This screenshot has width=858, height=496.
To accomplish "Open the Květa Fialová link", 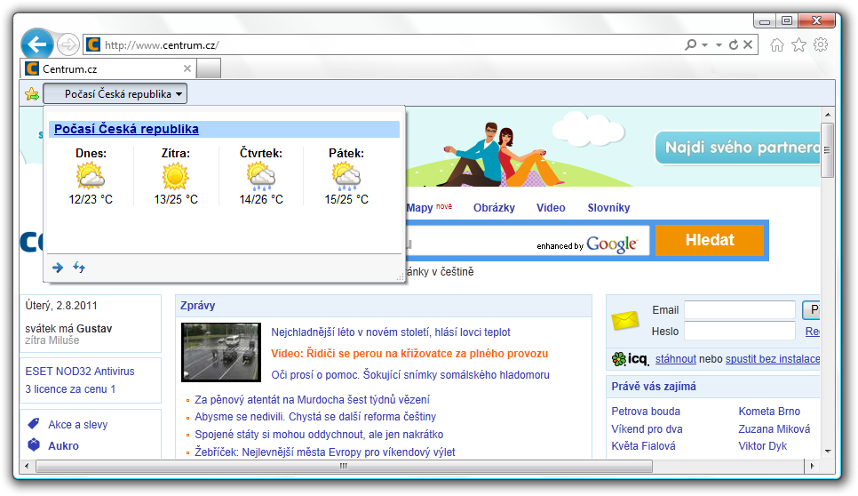I will [x=643, y=446].
